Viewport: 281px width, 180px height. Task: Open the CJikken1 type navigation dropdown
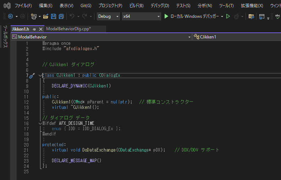pos(237,37)
